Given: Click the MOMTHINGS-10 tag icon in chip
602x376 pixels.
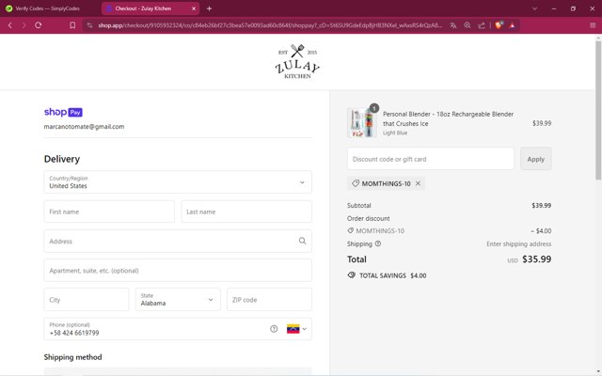Looking at the screenshot, I should tap(356, 183).
